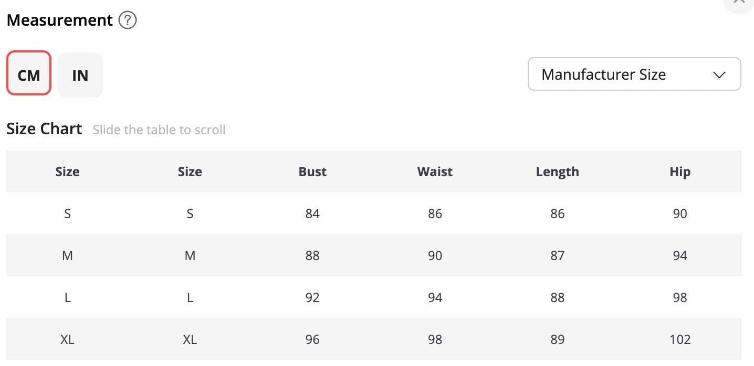Click the XL hip value 102
Screen dimensions: 754x366
point(679,339)
